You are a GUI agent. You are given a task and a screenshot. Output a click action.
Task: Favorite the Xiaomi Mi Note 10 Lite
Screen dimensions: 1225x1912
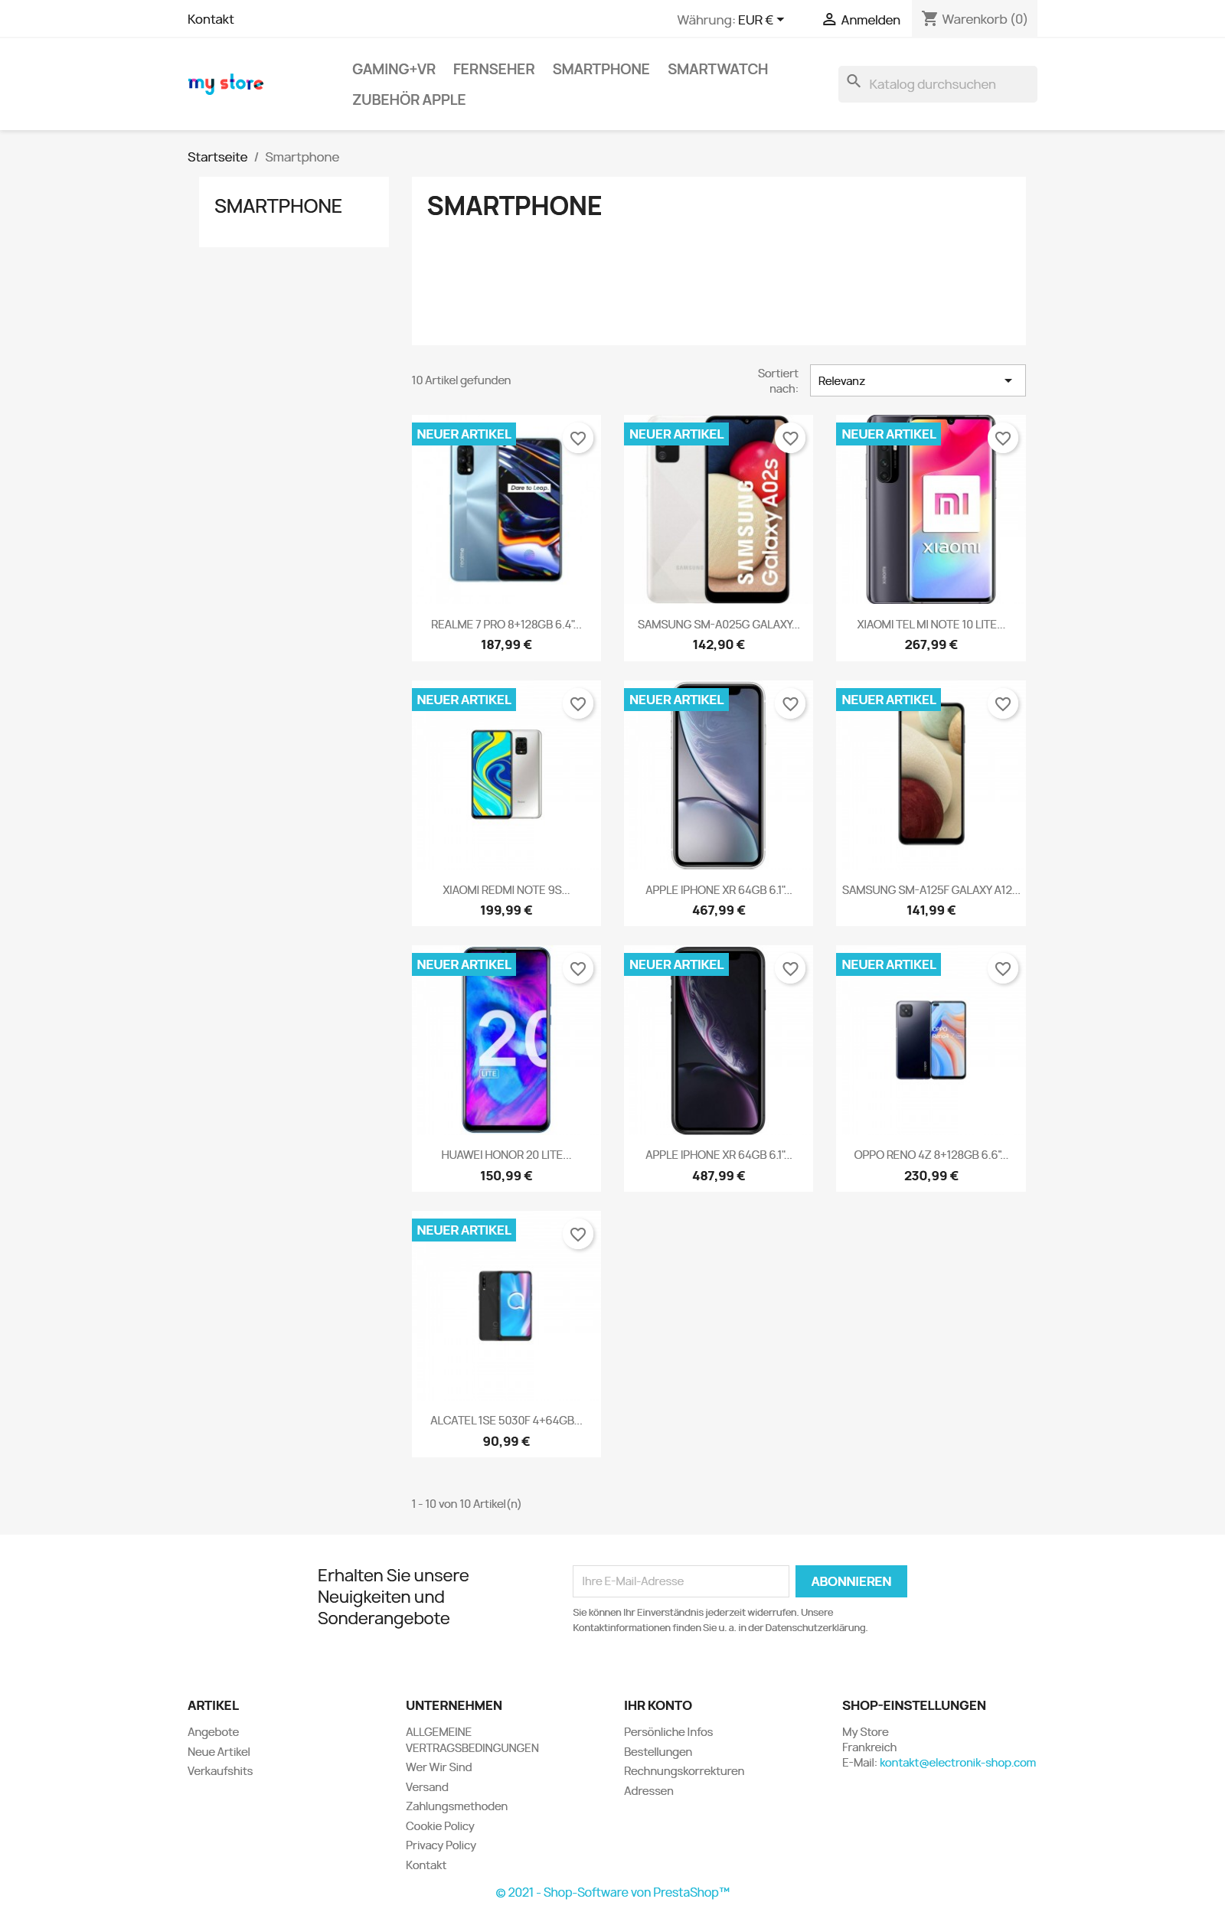(x=1002, y=438)
